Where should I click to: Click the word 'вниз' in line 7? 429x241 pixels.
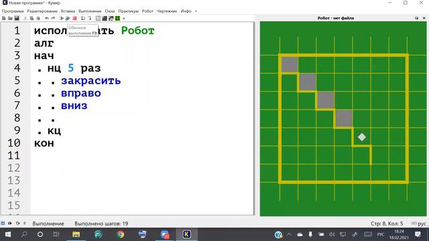coord(74,106)
